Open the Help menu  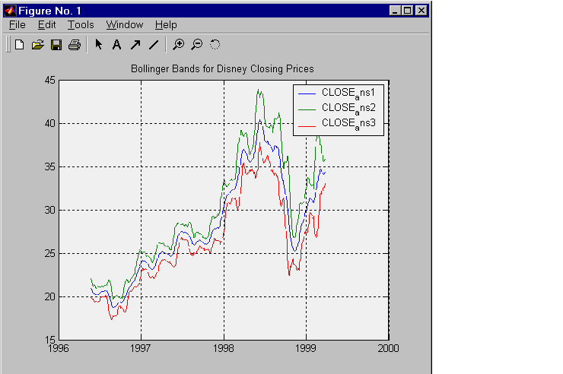click(x=166, y=25)
